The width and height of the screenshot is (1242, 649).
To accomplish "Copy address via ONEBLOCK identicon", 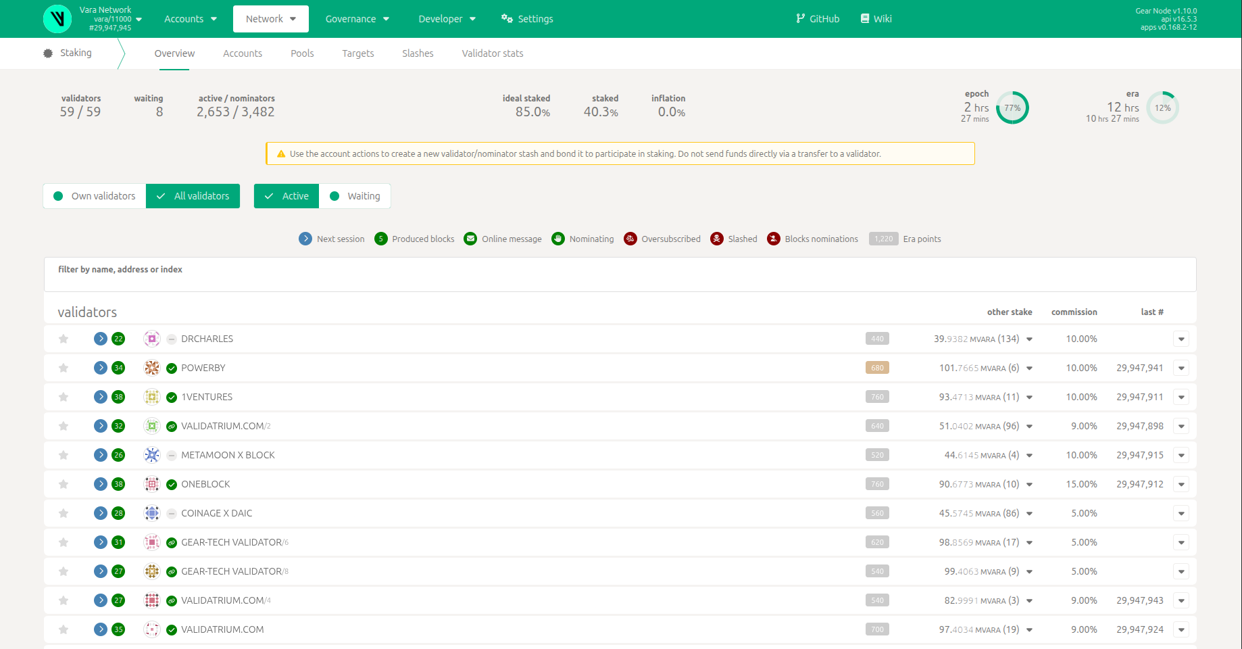I will click(x=152, y=484).
